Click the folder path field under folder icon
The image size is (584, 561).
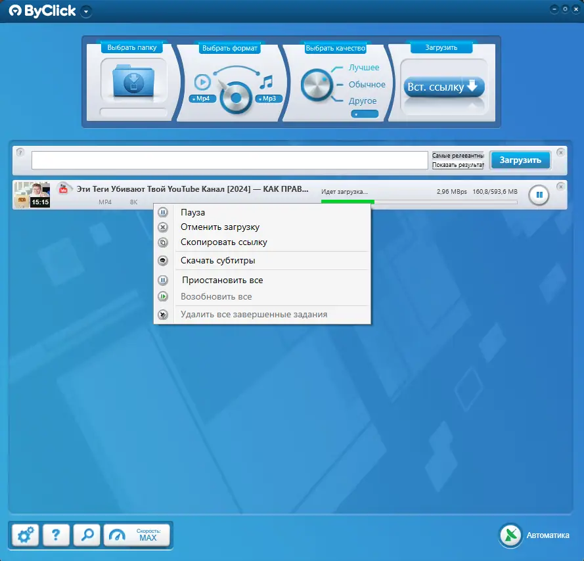click(x=133, y=112)
